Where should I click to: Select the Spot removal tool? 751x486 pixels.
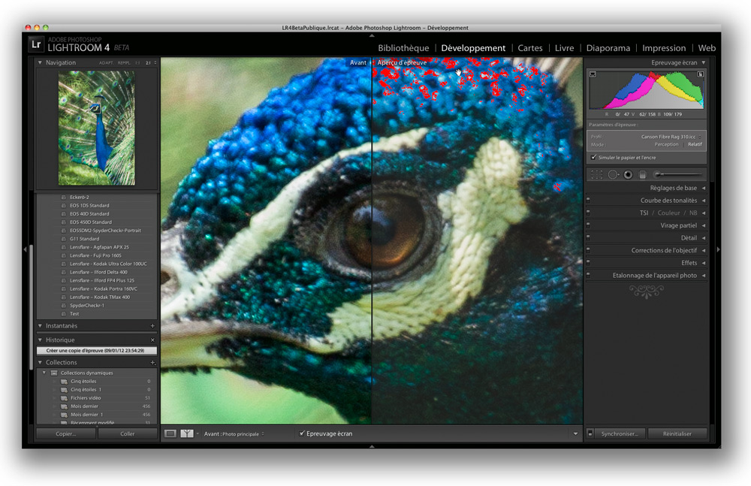(613, 175)
